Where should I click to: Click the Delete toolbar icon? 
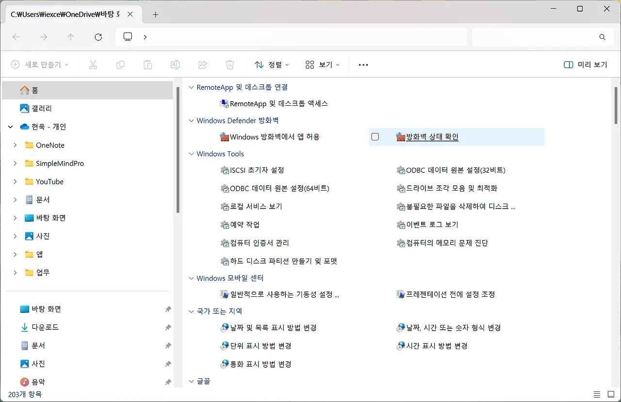point(229,64)
